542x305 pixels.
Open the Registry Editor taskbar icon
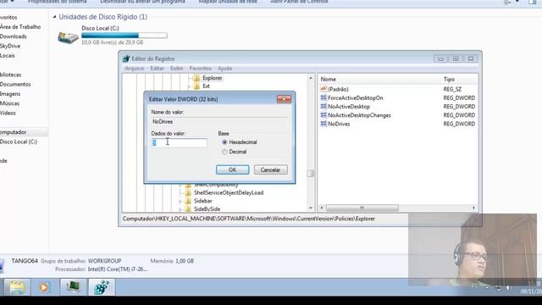pyautogui.click(x=102, y=287)
